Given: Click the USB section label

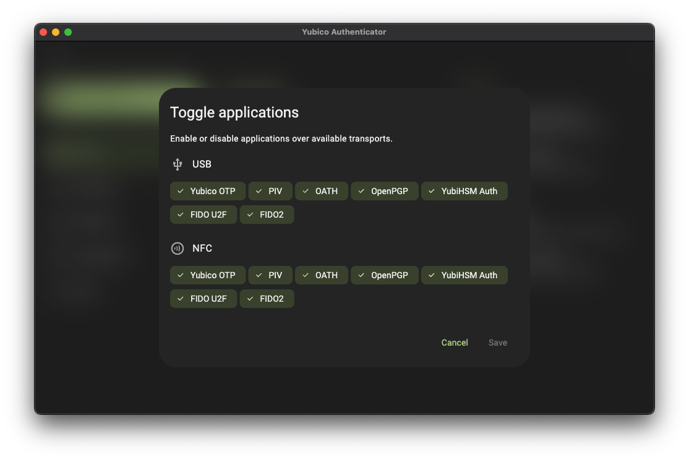Looking at the screenshot, I should pyautogui.click(x=202, y=164).
